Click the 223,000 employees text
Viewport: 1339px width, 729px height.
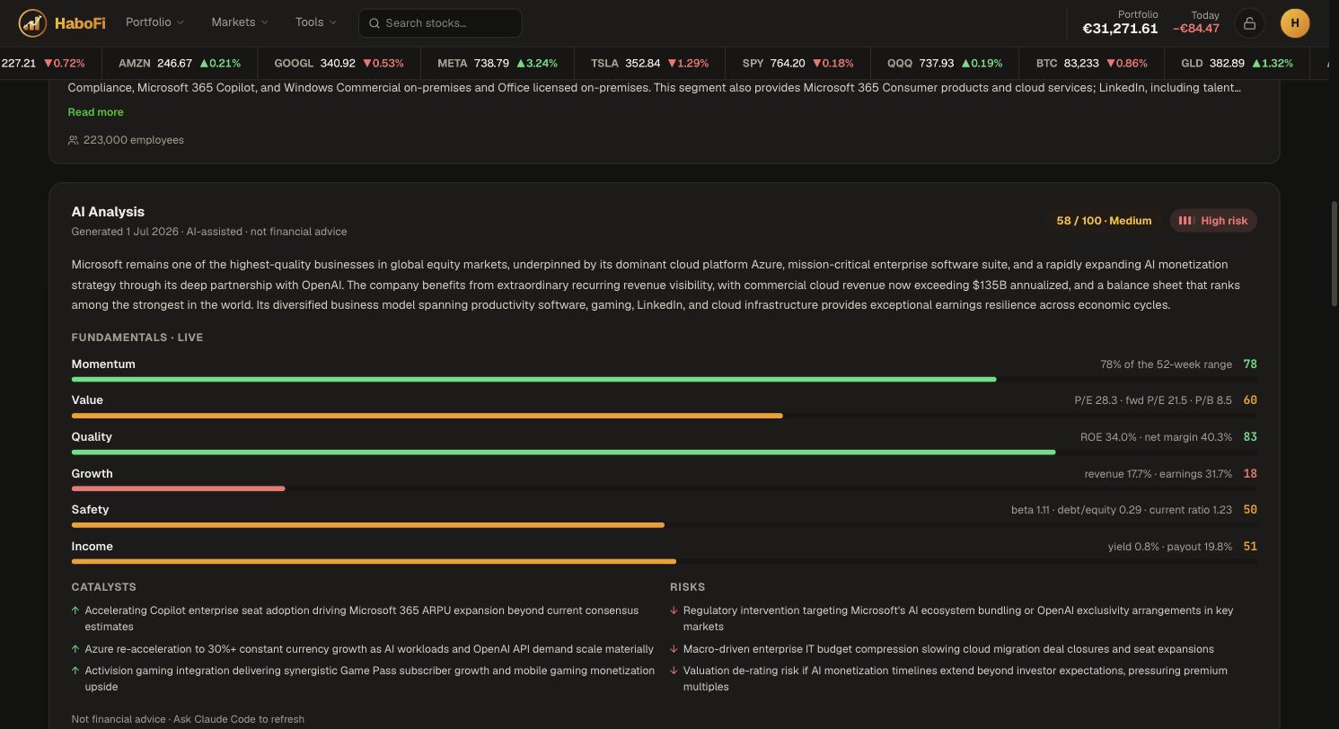coord(134,140)
